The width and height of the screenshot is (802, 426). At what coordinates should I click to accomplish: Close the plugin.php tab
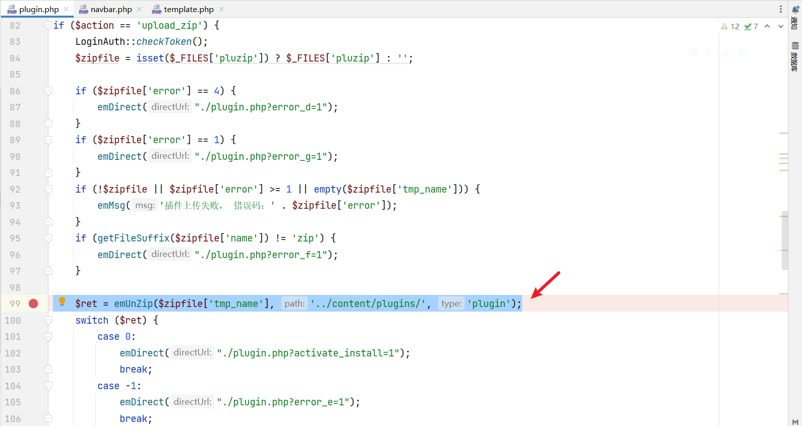click(x=66, y=9)
